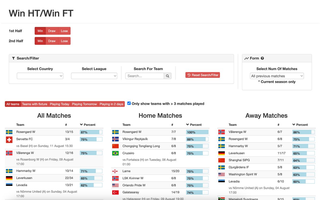Image resolution: width=322 pixels, height=200 pixels.
Task: Toggle 2nd Half Win button
Action: [x=40, y=41]
